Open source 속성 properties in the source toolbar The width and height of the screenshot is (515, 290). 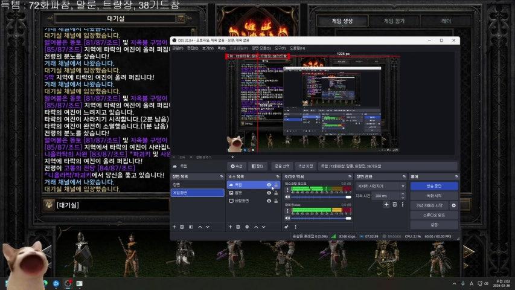[x=237, y=166]
